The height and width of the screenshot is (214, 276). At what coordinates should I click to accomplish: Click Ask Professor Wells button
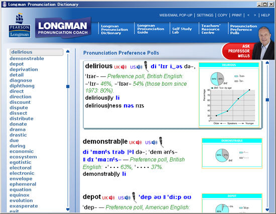238,51
